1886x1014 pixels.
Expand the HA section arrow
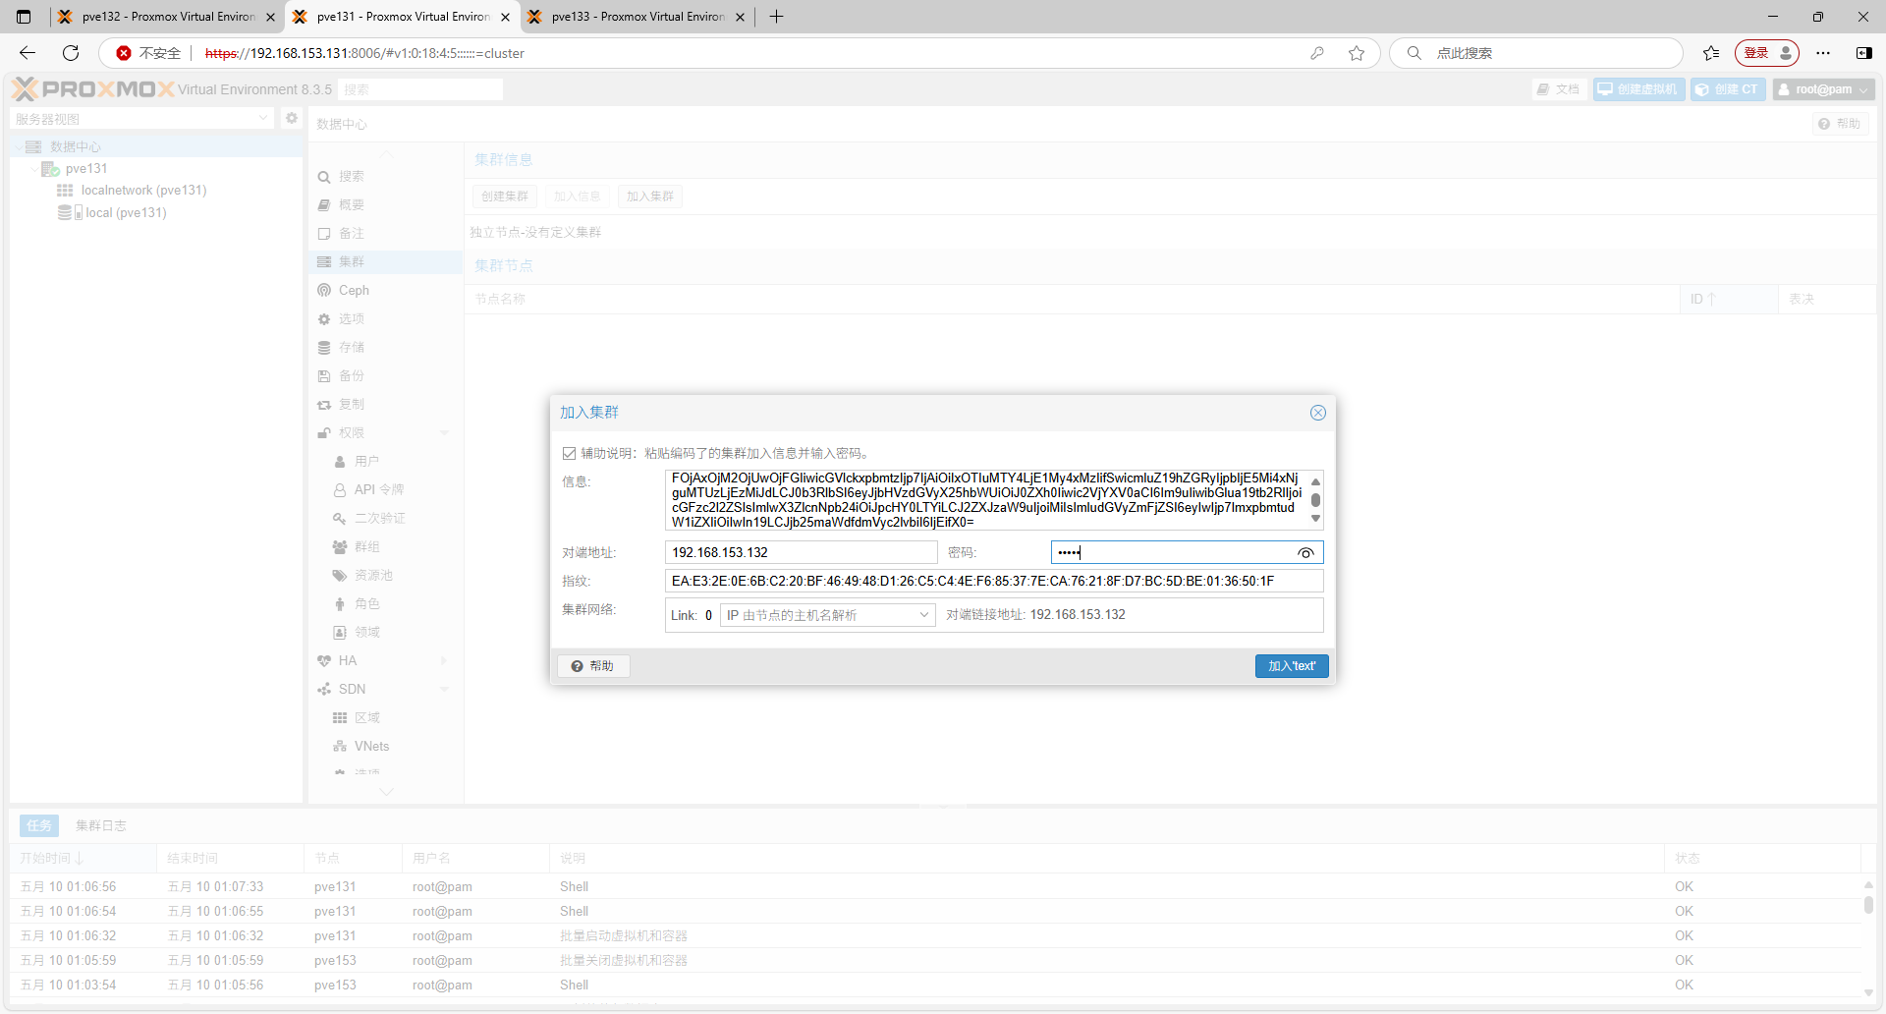[445, 661]
